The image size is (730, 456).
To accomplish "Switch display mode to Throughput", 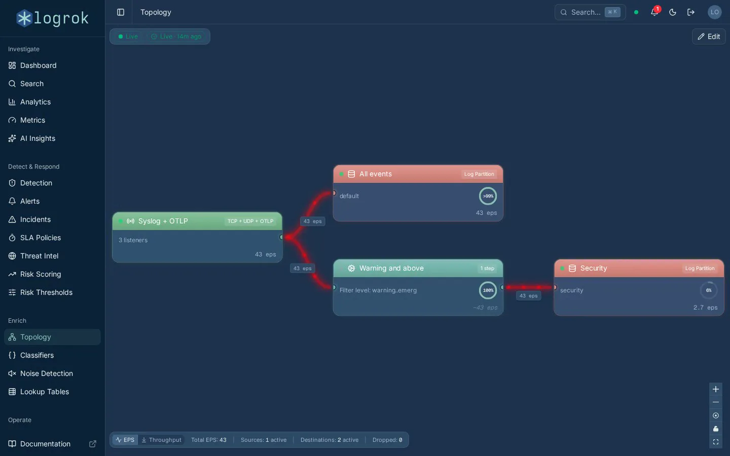I will (x=161, y=440).
